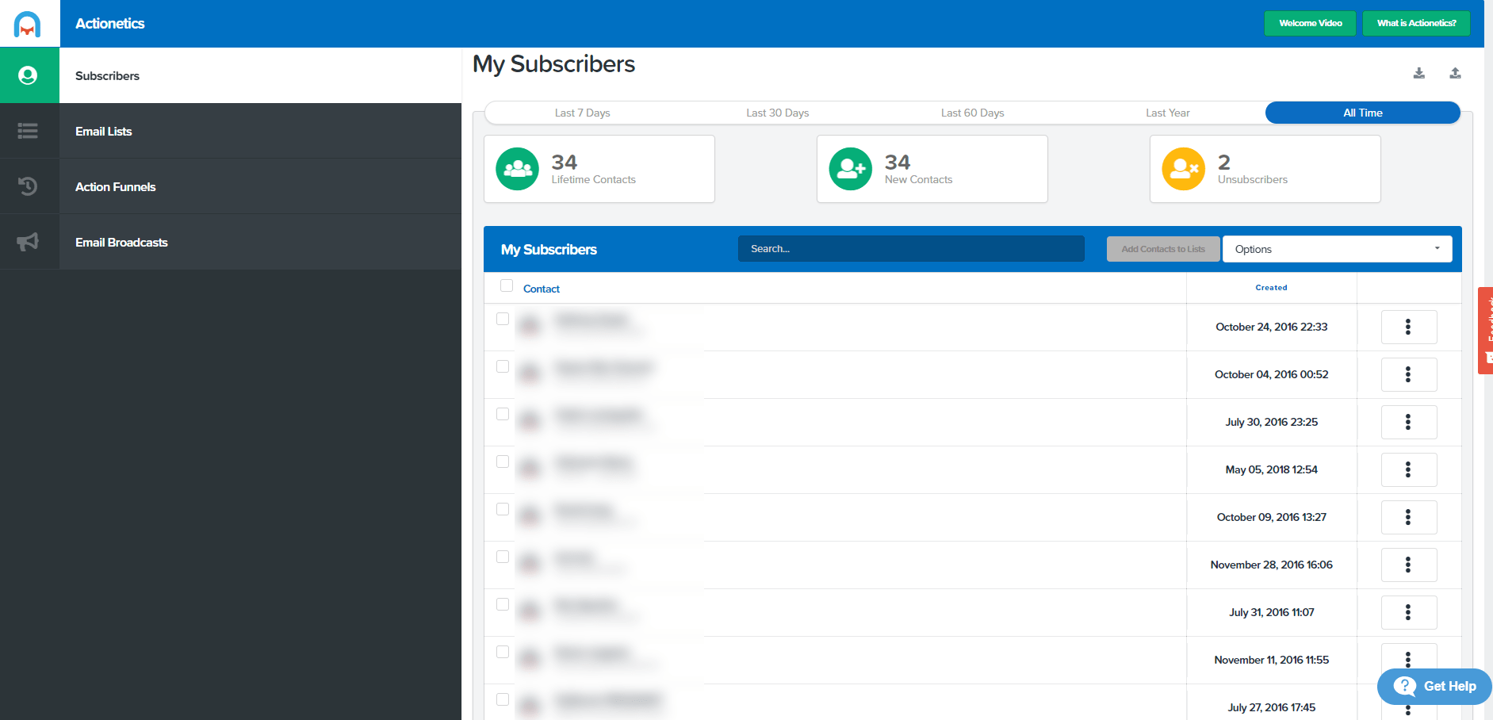
Task: Switch to the Last 60 Days tab
Action: click(x=972, y=113)
